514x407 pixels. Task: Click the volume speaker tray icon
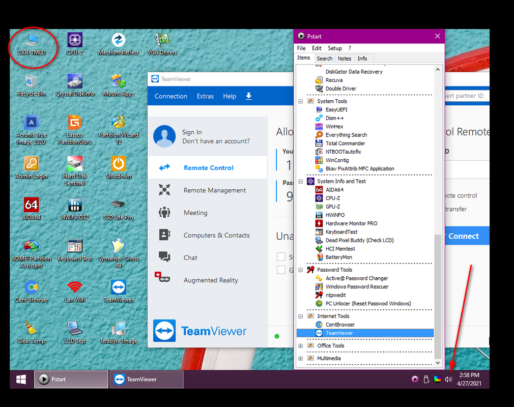pyautogui.click(x=448, y=380)
